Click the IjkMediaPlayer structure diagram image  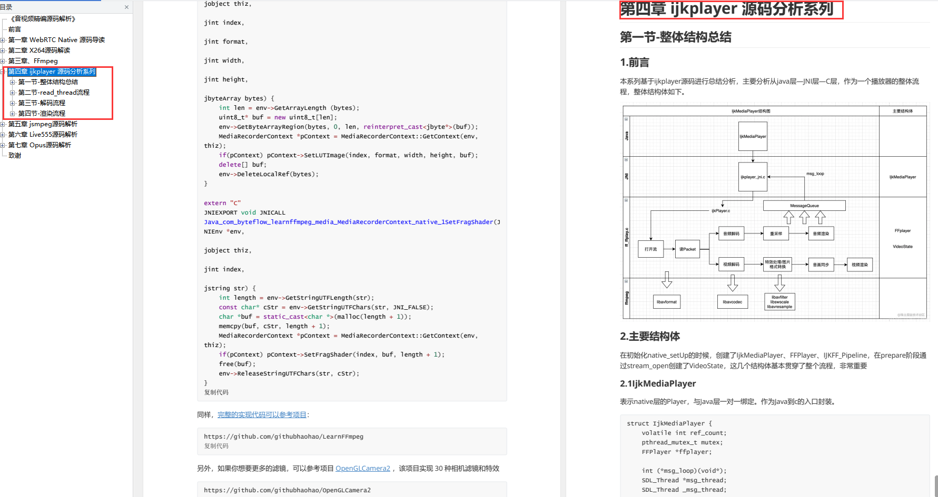pos(774,212)
